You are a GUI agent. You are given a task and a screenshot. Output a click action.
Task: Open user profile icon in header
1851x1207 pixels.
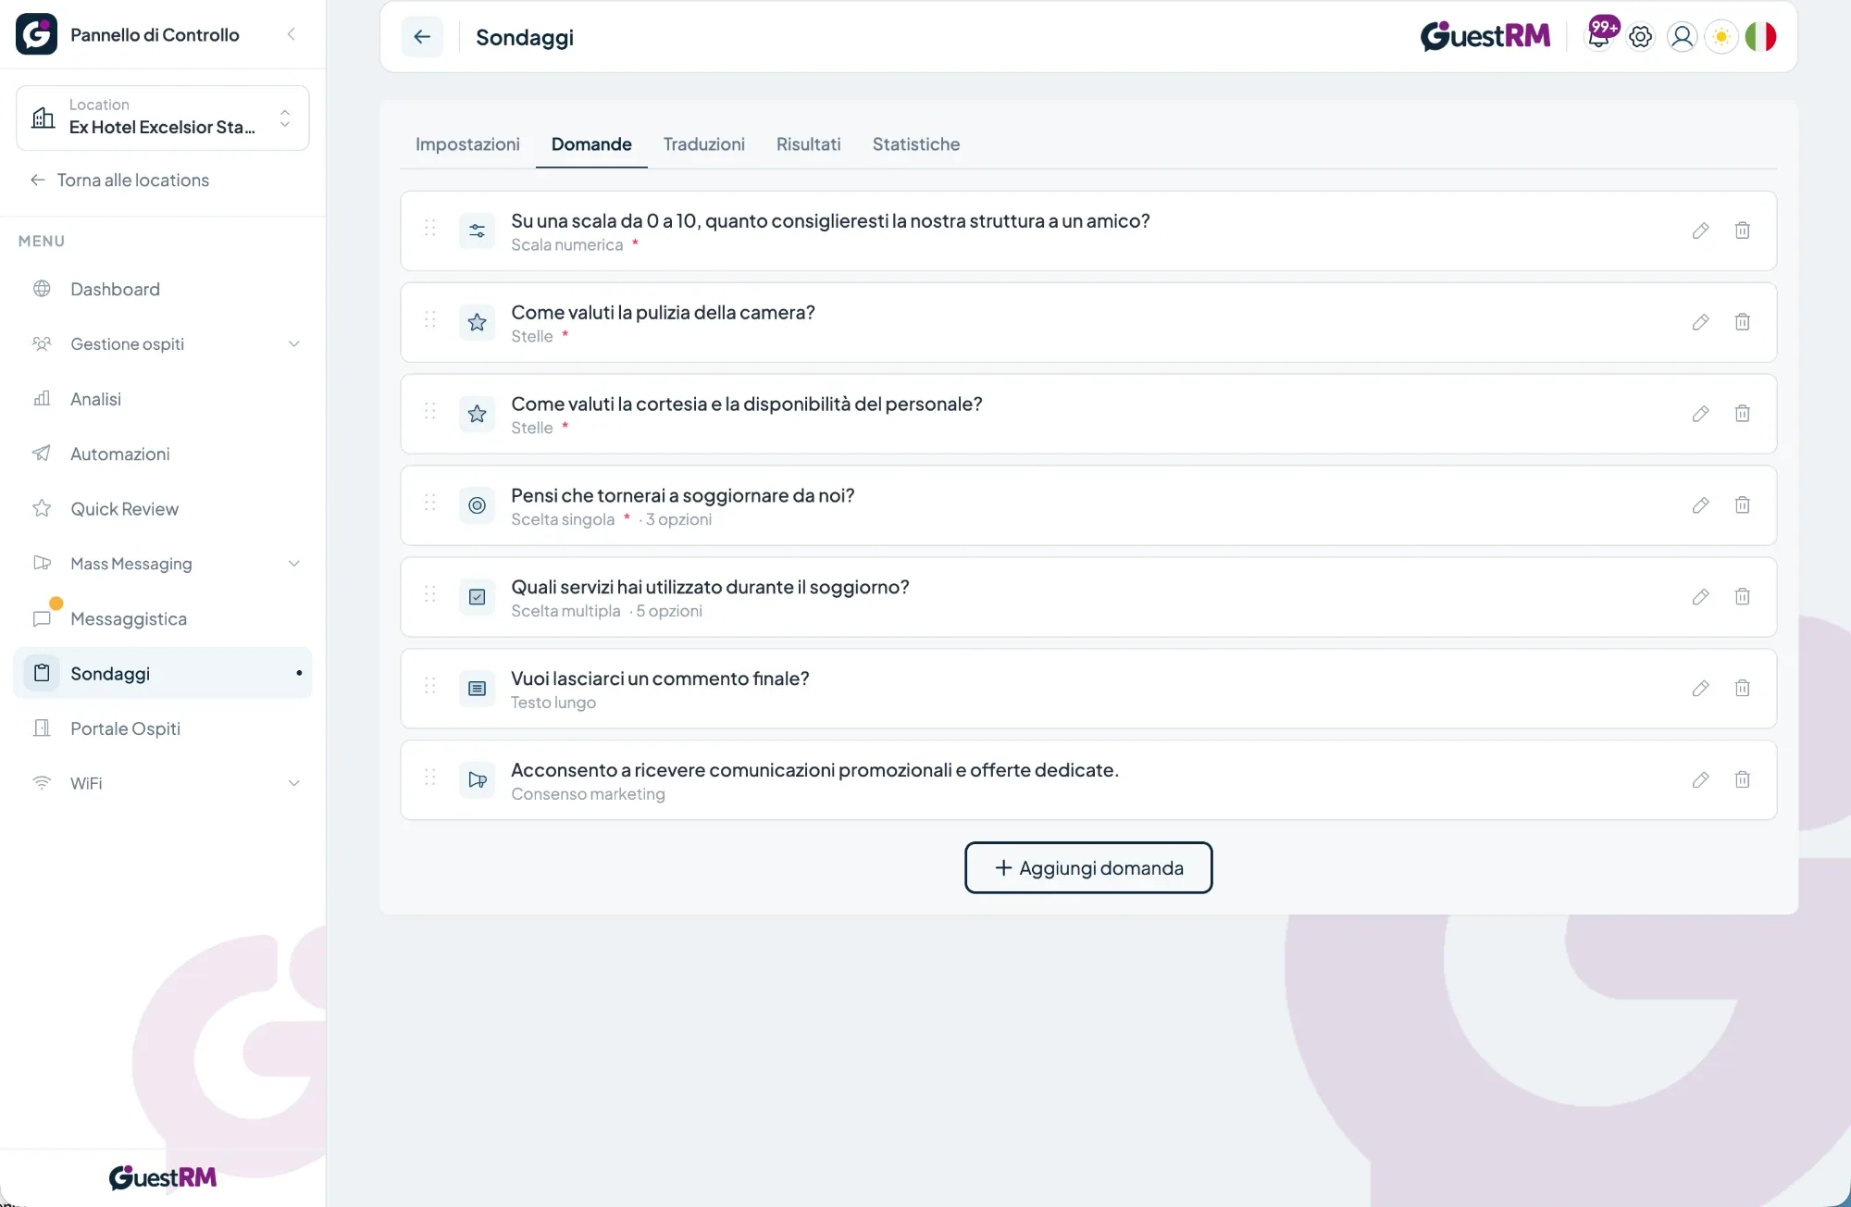[1682, 36]
